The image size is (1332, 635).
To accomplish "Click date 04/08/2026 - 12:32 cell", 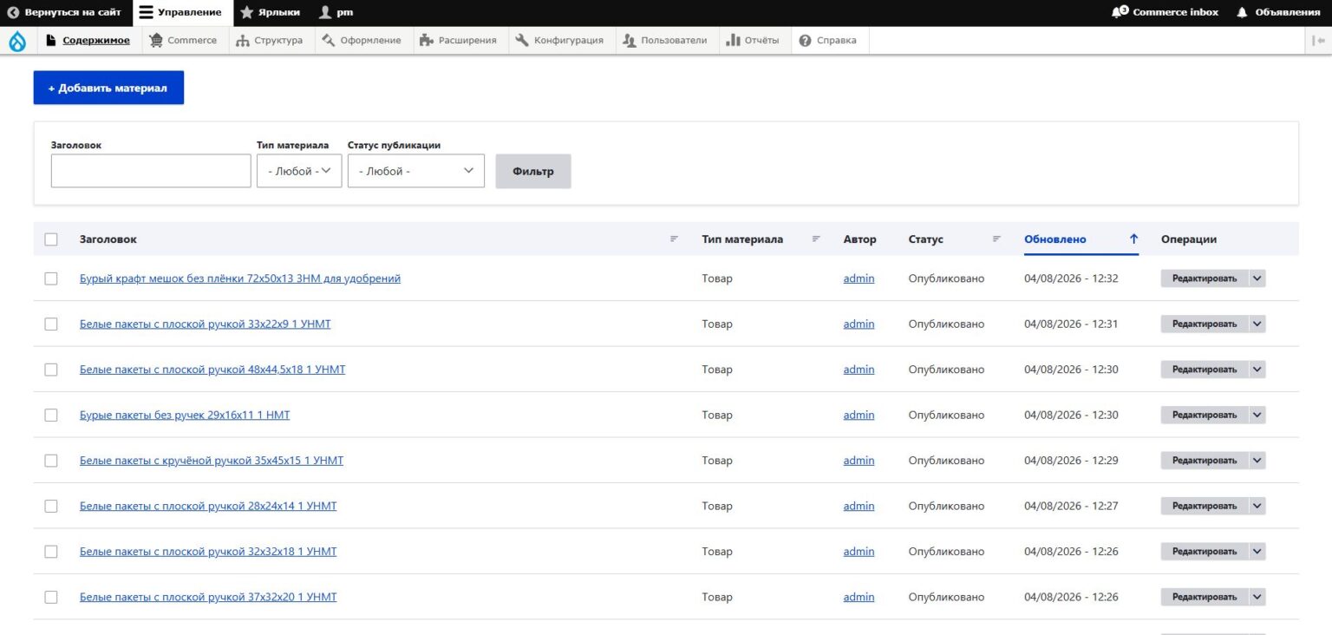I will (x=1071, y=278).
